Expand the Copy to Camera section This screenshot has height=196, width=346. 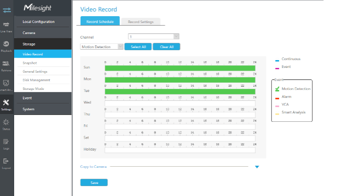257,167
